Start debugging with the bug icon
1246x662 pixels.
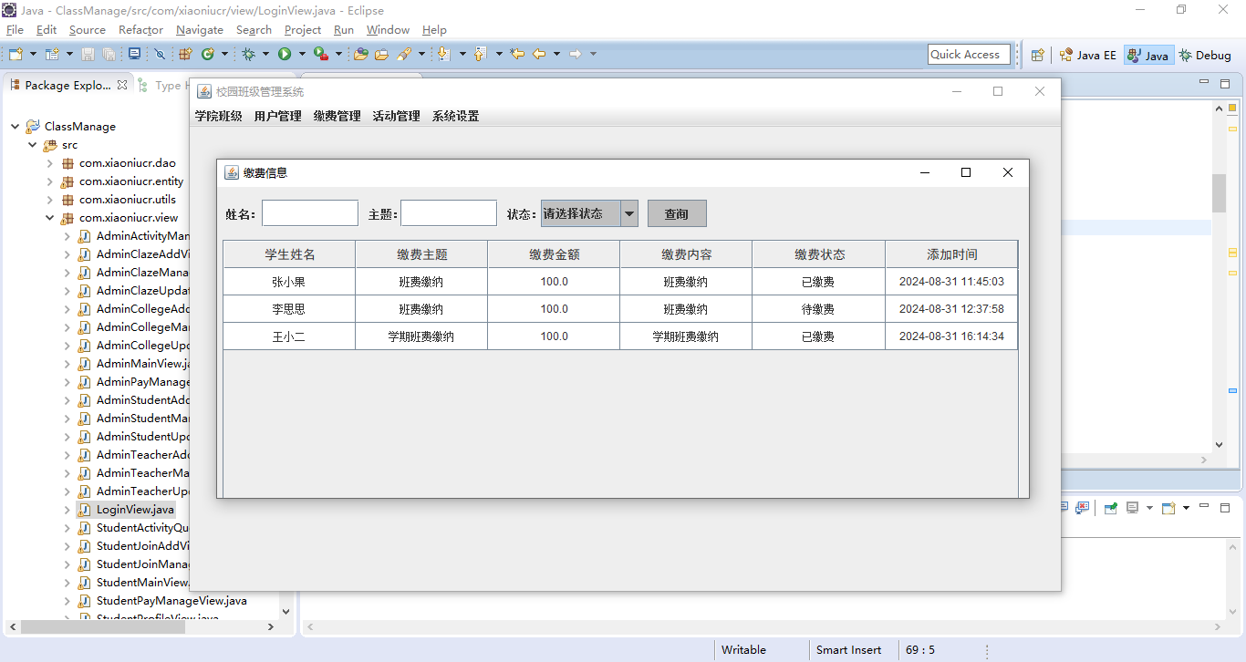point(248,54)
